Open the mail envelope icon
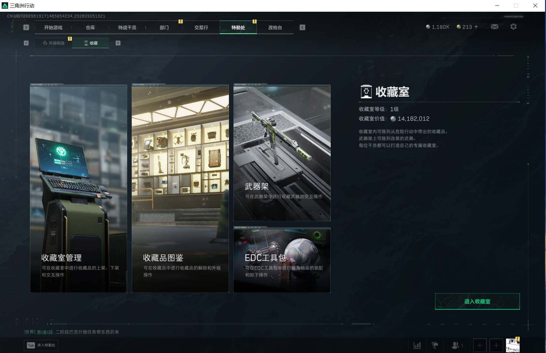The width and height of the screenshot is (546, 353). (495, 27)
